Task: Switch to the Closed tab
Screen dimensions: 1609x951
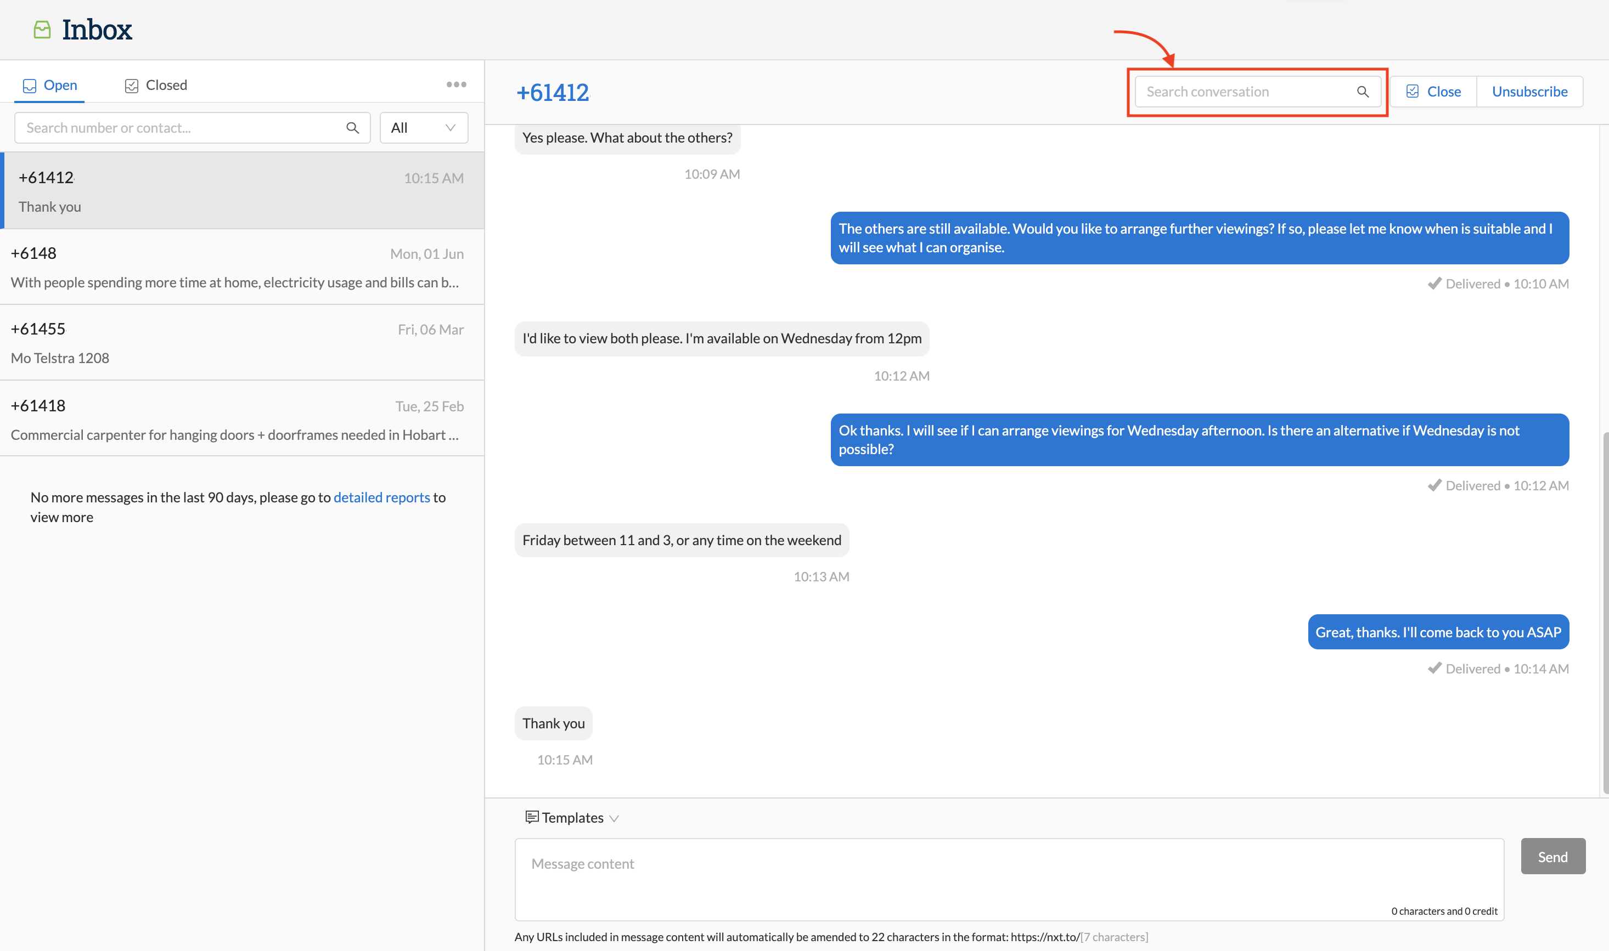Action: (x=156, y=85)
